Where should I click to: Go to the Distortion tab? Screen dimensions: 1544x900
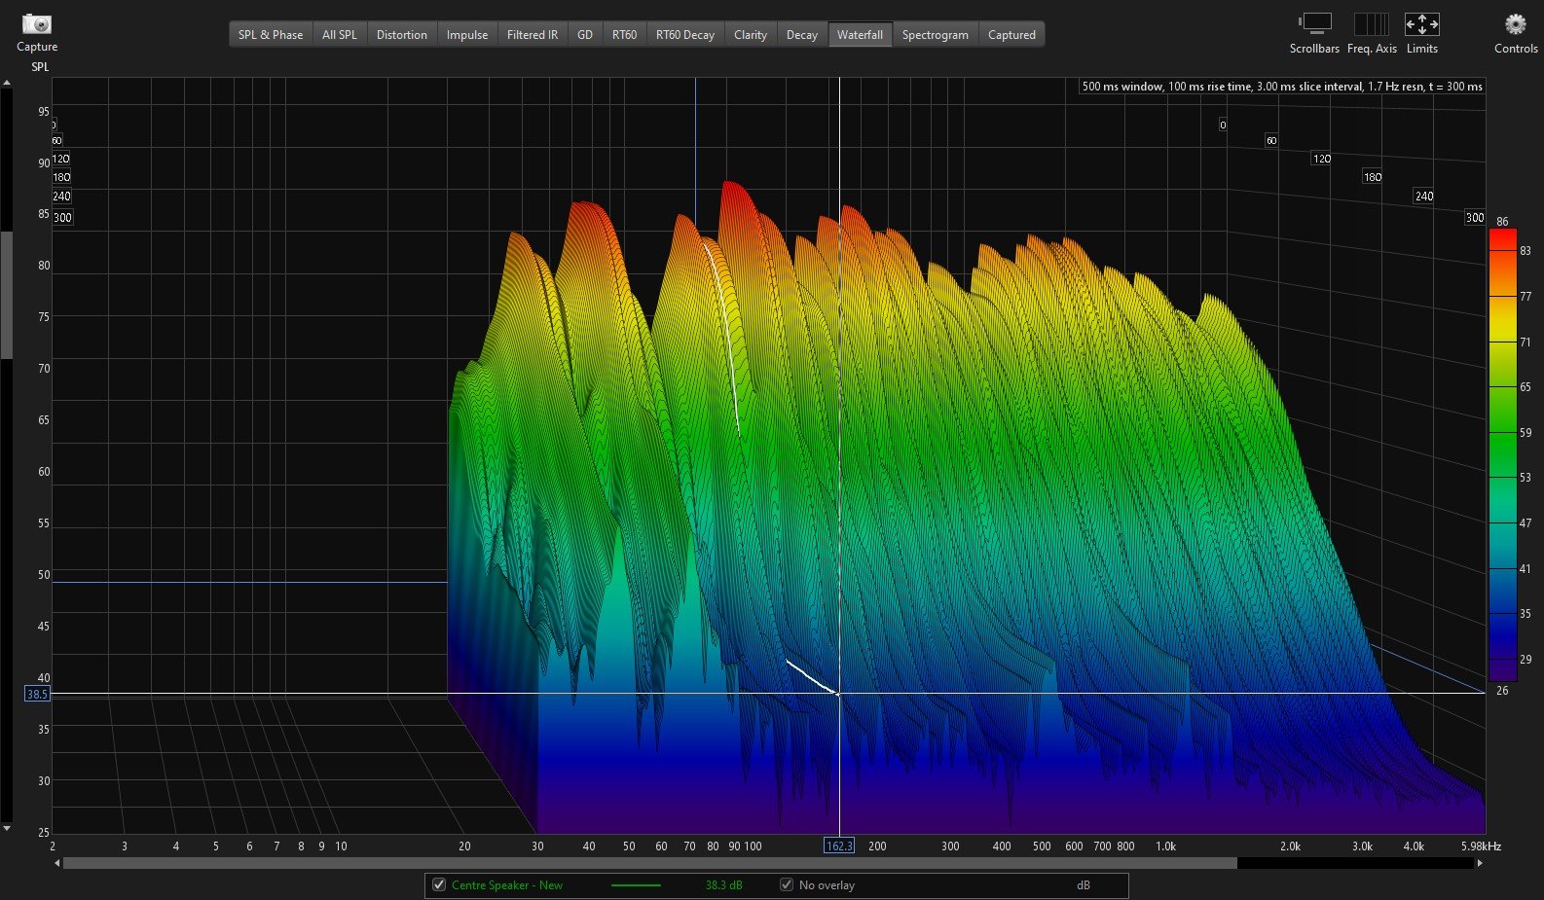(x=401, y=35)
